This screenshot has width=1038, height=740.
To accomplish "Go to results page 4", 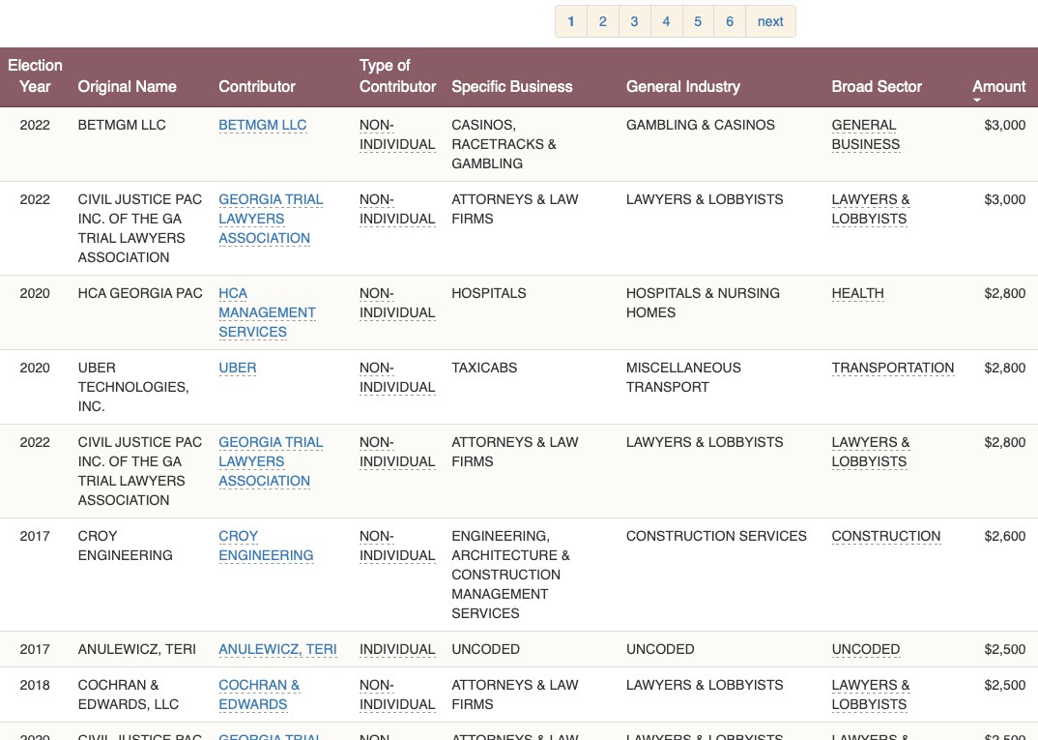I will pyautogui.click(x=666, y=21).
